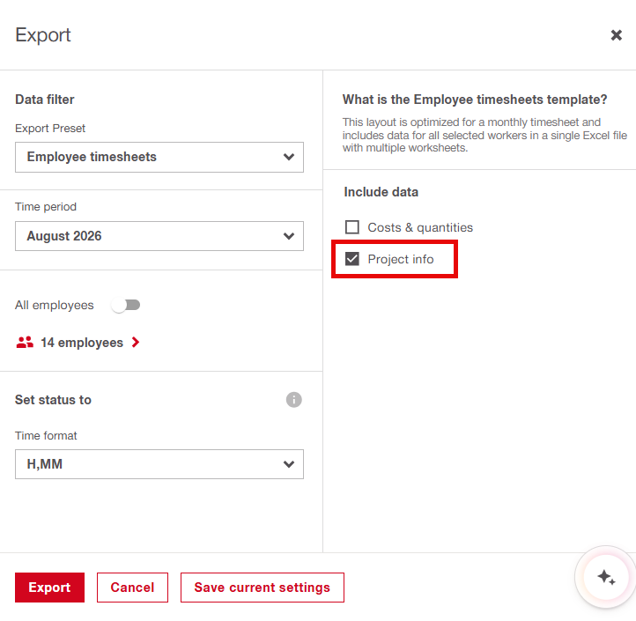Toggle the All employees switch

[126, 305]
